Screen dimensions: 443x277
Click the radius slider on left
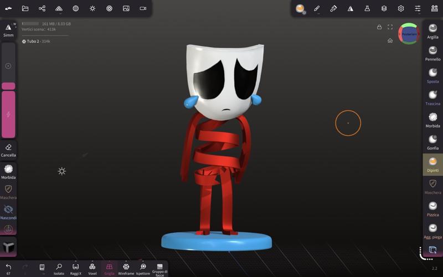[8, 66]
